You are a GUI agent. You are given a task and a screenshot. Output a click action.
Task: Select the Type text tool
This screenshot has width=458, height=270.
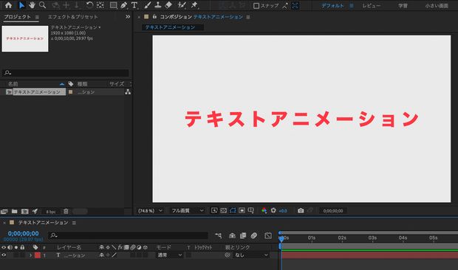click(x=134, y=5)
